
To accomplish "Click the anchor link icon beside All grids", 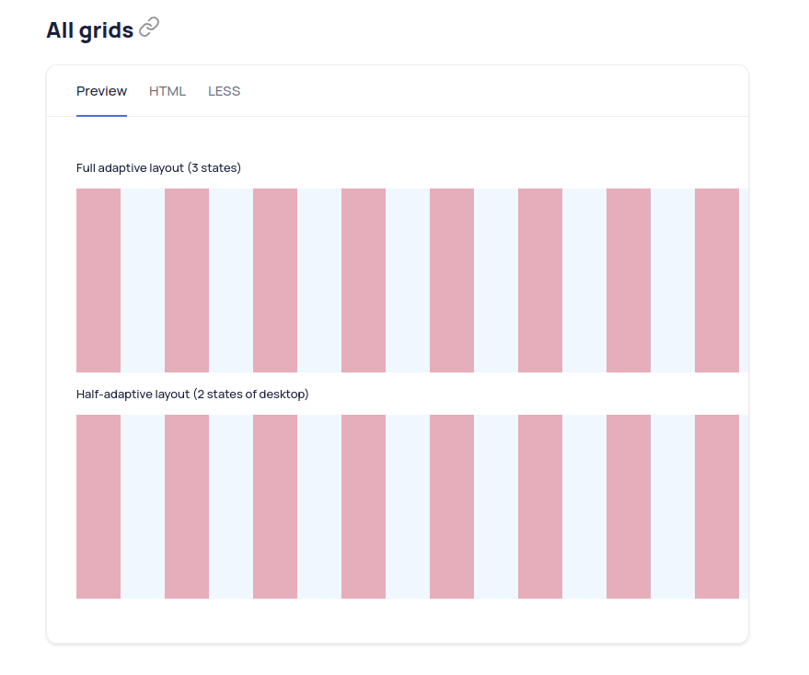I will [148, 28].
